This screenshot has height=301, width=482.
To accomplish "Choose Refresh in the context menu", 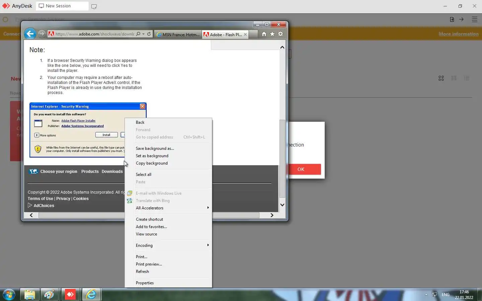I will pos(168,272).
